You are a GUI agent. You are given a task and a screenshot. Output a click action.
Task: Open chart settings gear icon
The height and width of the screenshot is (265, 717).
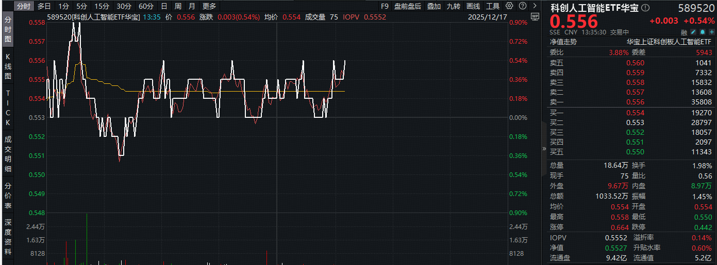[509, 6]
